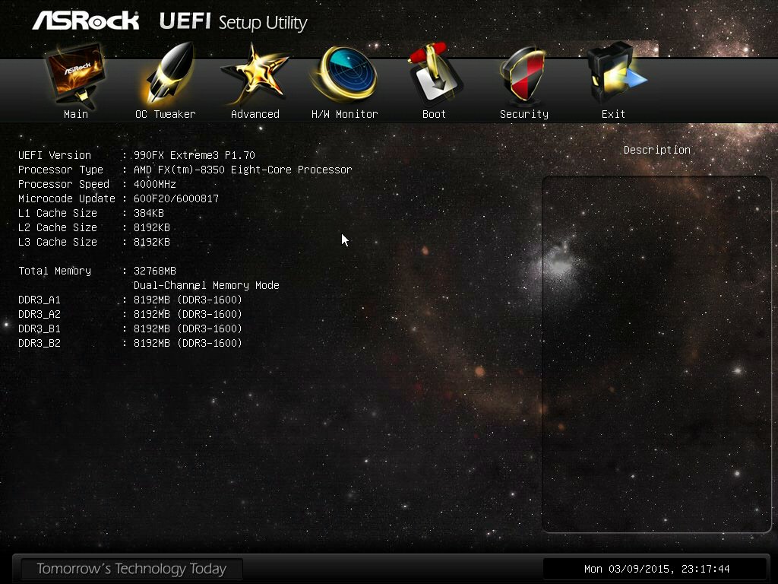The image size is (778, 584).
Task: Select the Processor Speed label
Action: (x=64, y=184)
